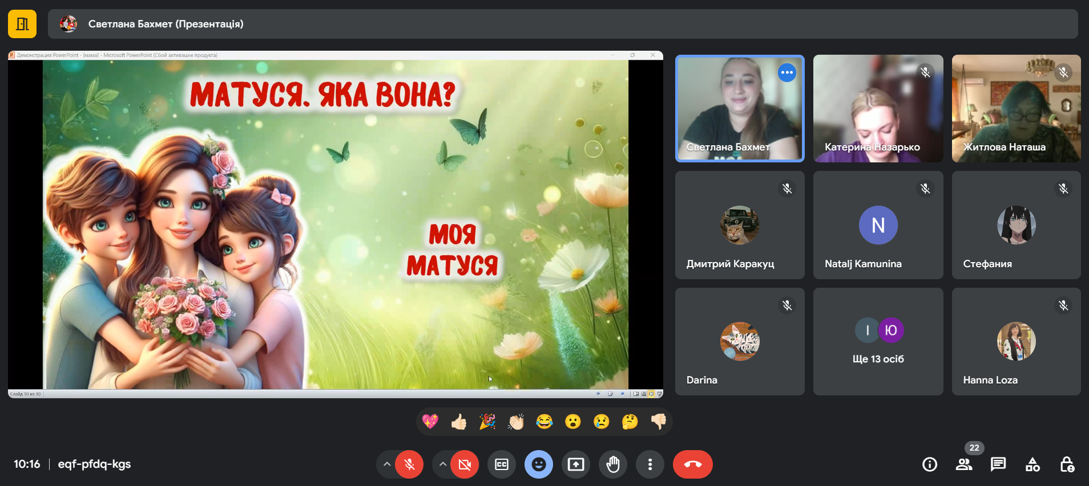This screenshot has width=1089, height=486.
Task: Open the activities panel
Action: point(1032,464)
